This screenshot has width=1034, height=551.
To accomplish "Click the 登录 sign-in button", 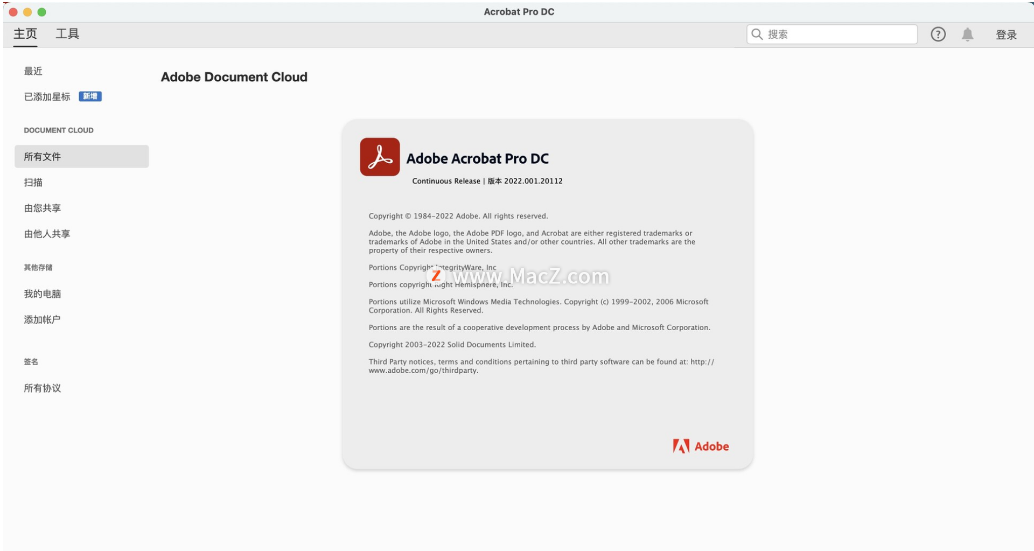I will click(x=1006, y=35).
